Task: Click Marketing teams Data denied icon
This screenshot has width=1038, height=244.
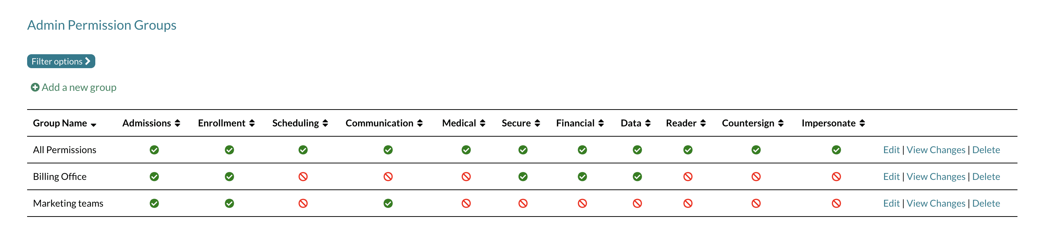Action: 637,203
